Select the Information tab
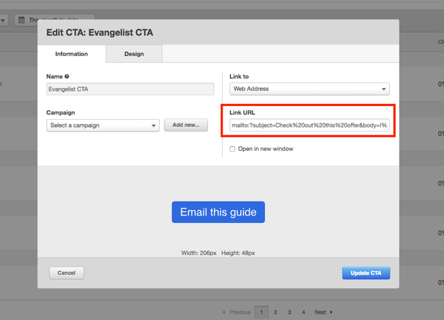This screenshot has width=444, height=320. click(71, 54)
